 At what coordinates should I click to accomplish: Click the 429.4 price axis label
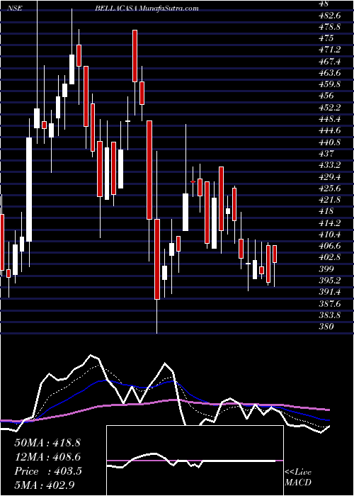(331, 177)
